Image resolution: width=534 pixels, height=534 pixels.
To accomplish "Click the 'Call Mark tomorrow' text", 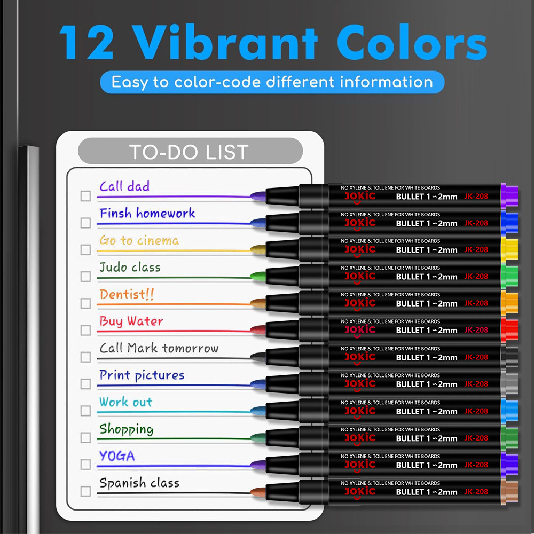I will (159, 348).
